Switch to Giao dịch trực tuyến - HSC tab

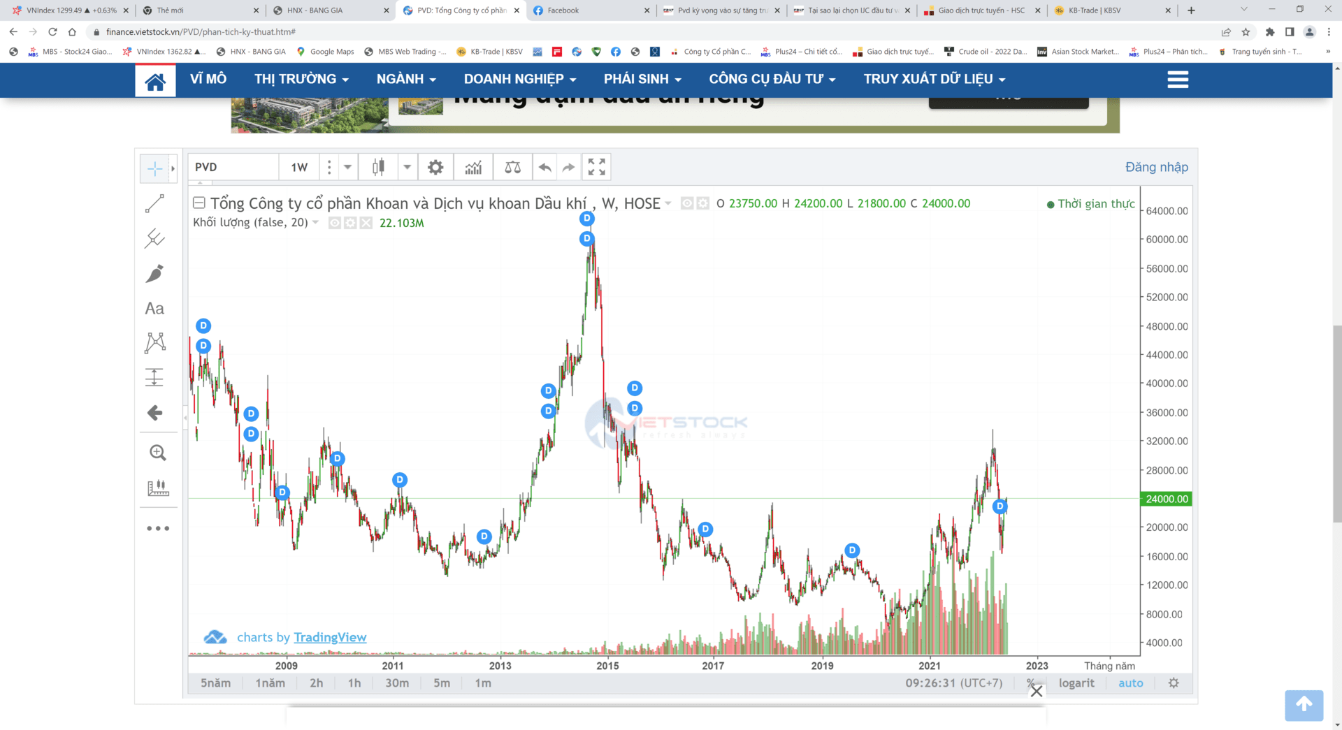(x=981, y=10)
